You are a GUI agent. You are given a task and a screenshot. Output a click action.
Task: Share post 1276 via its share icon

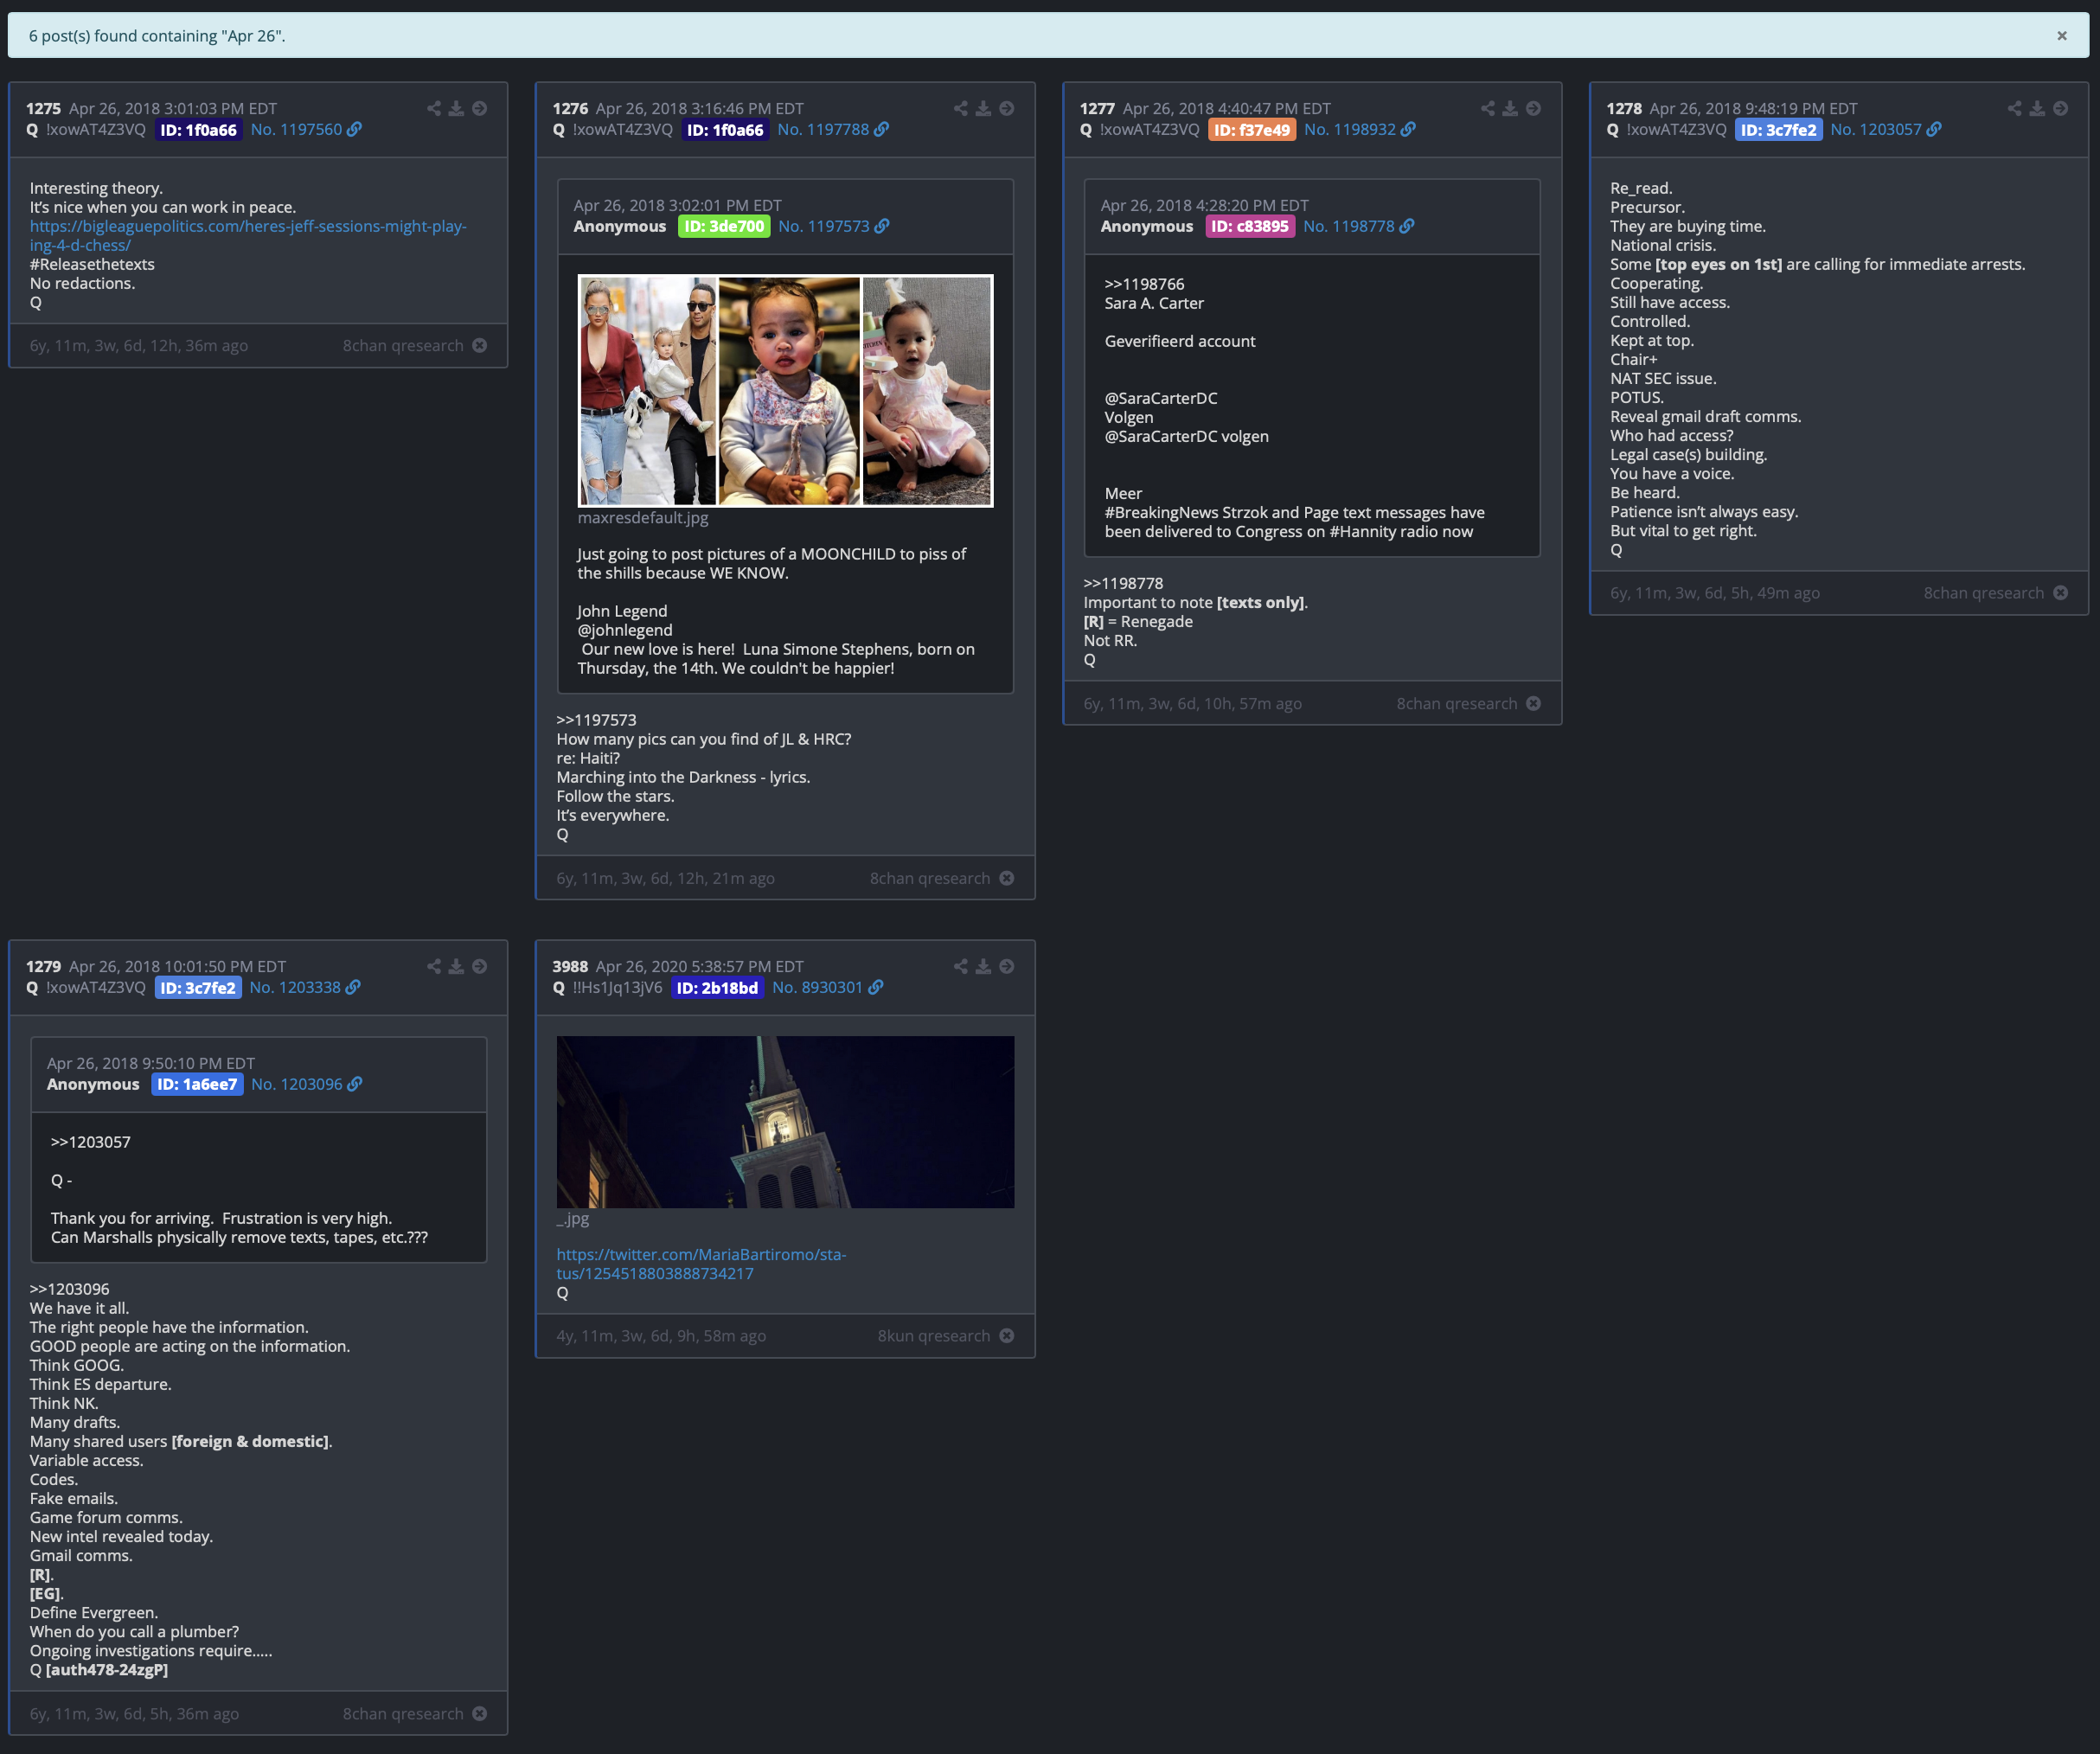(961, 108)
